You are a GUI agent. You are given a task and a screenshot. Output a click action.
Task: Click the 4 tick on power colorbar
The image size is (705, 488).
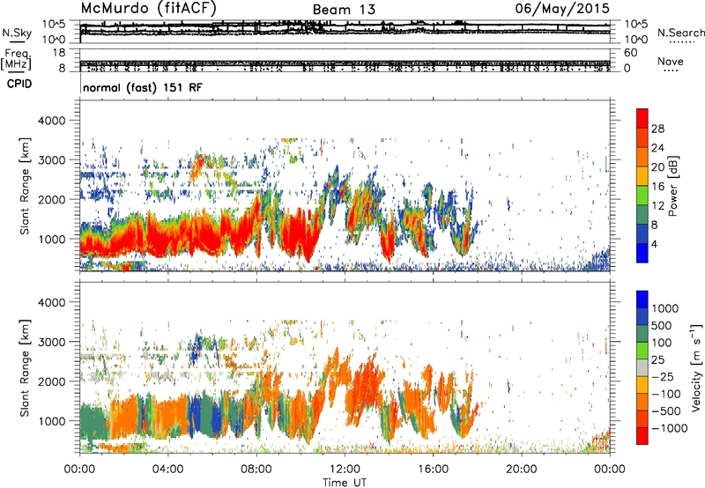point(654,245)
